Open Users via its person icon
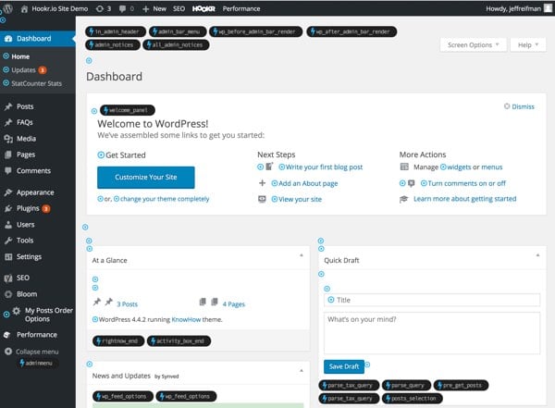This screenshot has height=408, width=555. (x=8, y=225)
